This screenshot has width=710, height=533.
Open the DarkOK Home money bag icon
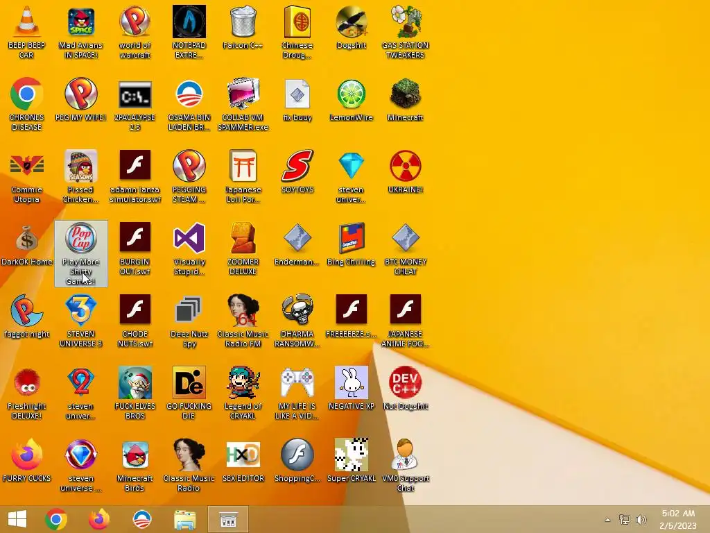click(26, 238)
